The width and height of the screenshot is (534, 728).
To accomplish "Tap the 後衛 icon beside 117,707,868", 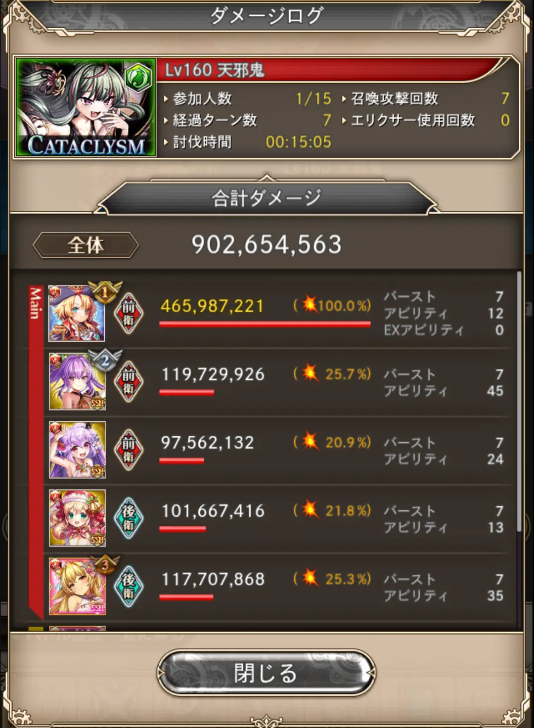I will 129,587.
